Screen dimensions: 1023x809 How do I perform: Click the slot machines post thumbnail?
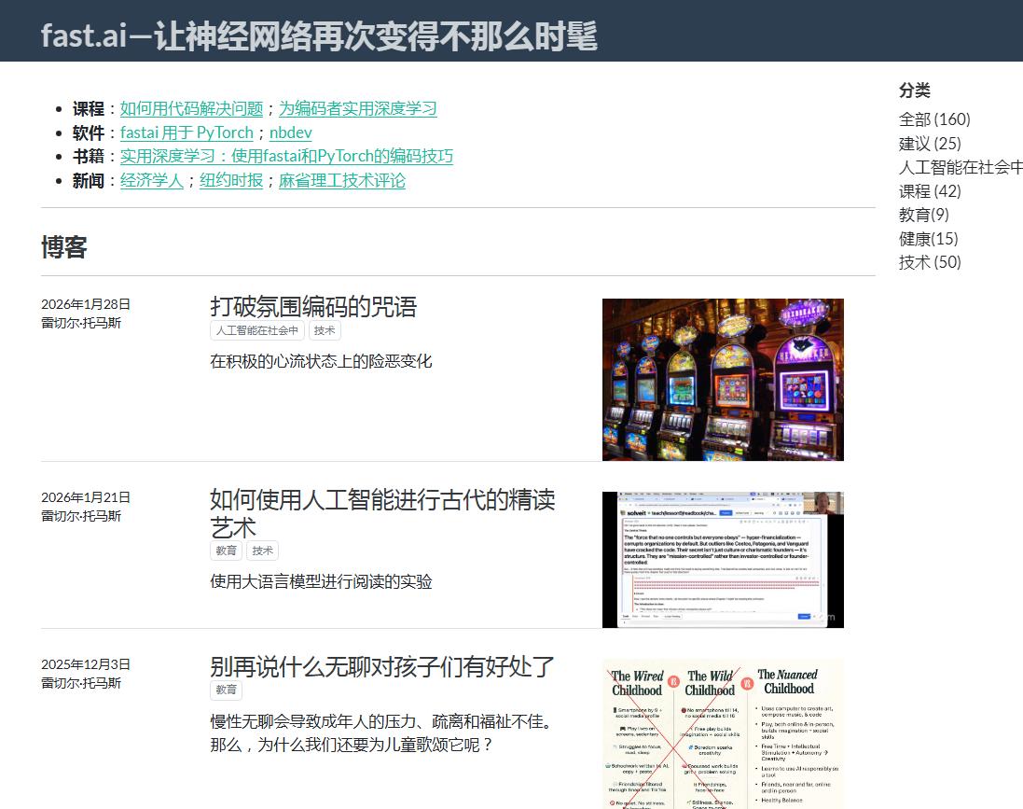pos(723,380)
